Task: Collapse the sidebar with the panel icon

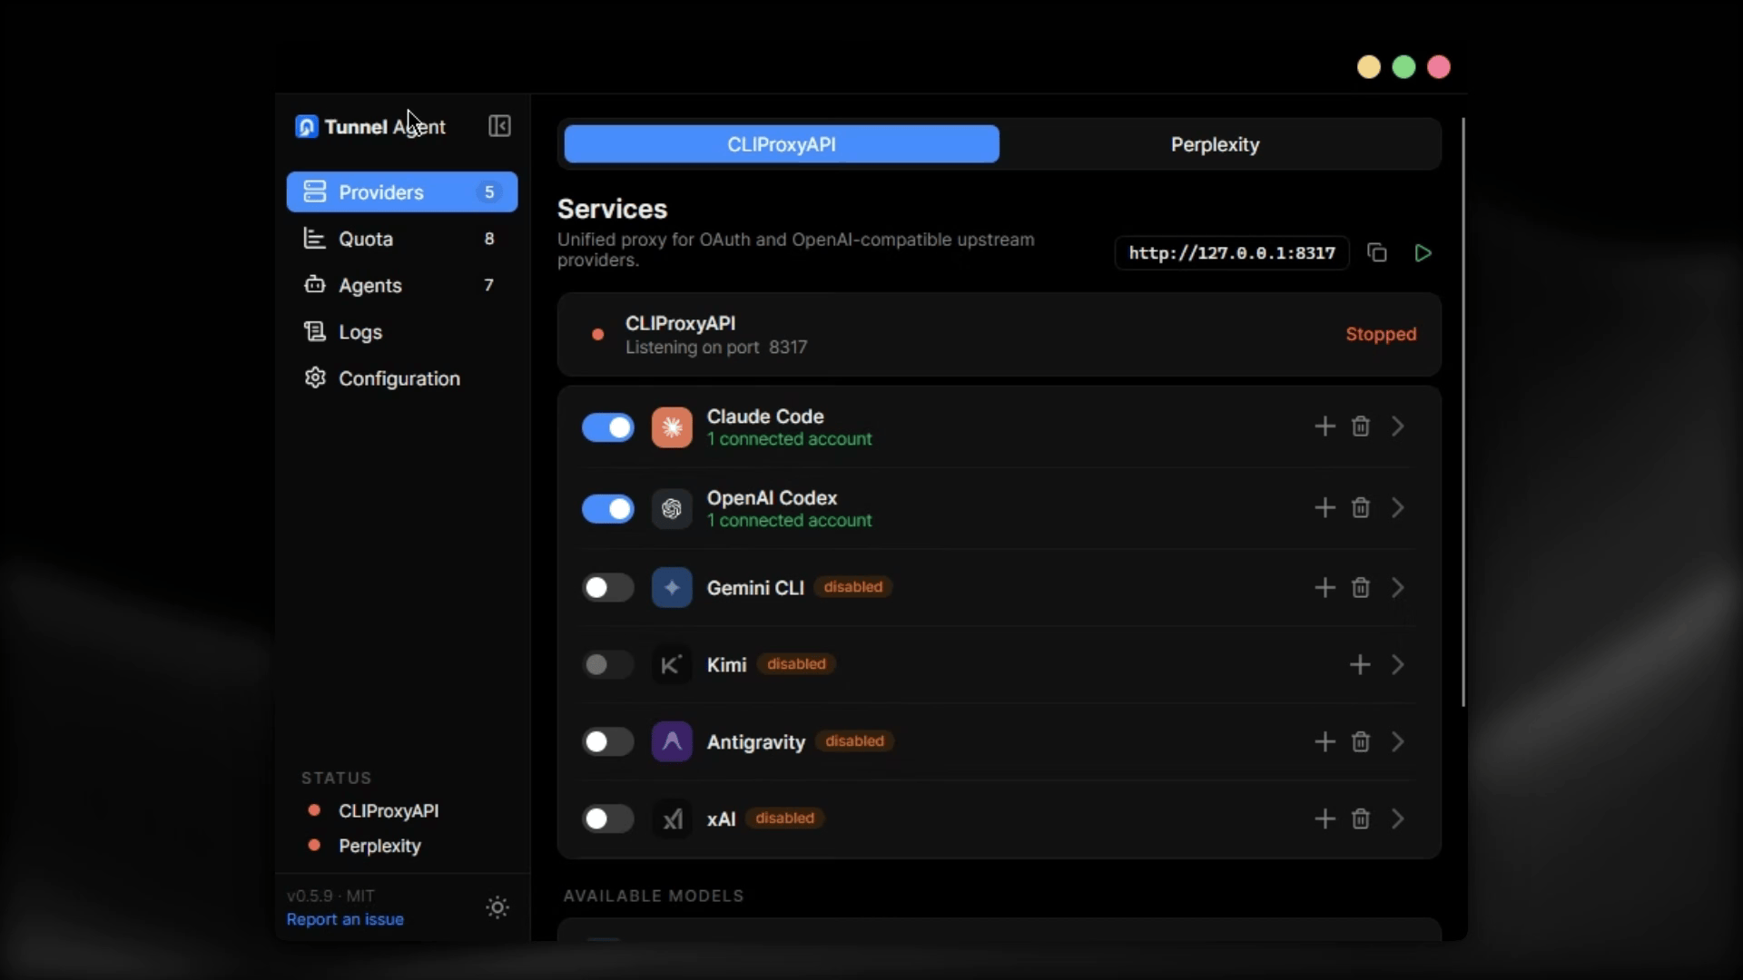Action: pyautogui.click(x=499, y=126)
